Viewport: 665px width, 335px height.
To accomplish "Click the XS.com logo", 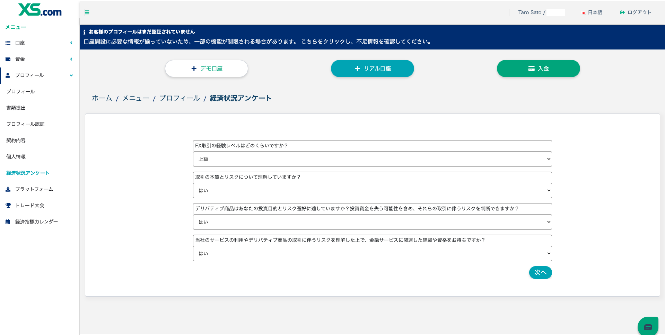I will coord(40,10).
